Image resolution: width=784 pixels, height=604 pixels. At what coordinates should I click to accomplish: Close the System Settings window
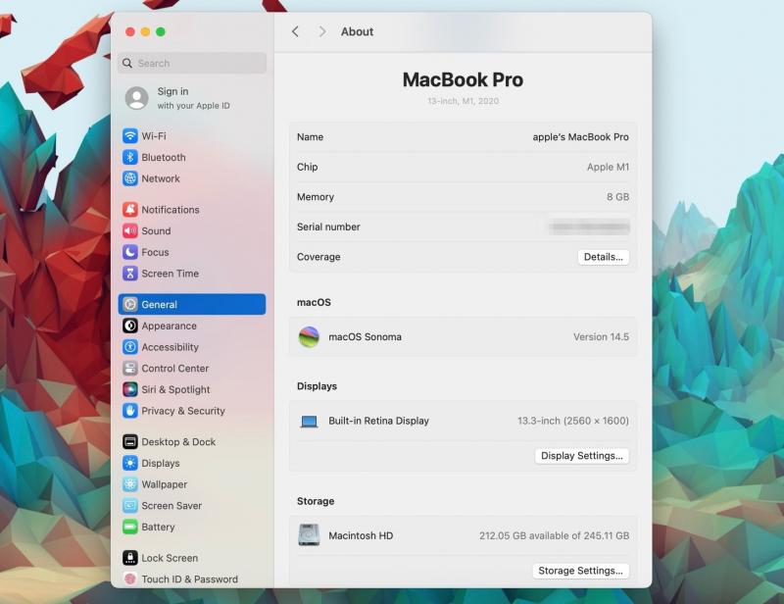[130, 31]
